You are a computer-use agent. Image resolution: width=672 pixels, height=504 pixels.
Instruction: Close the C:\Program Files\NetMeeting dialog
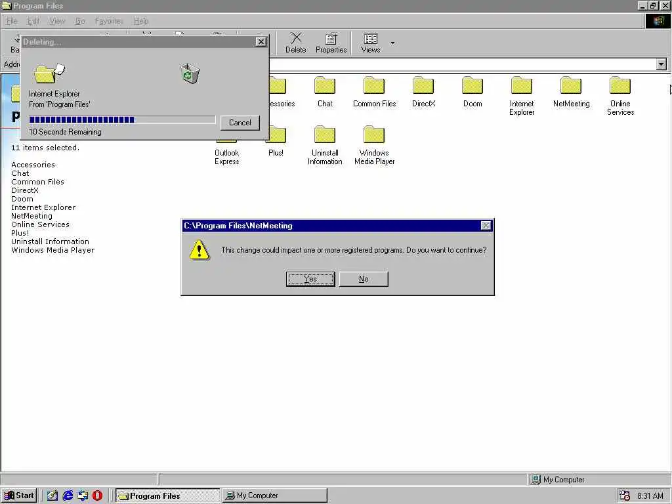coord(486,226)
